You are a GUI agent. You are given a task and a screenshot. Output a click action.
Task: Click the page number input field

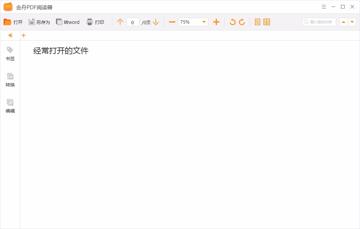(x=133, y=22)
